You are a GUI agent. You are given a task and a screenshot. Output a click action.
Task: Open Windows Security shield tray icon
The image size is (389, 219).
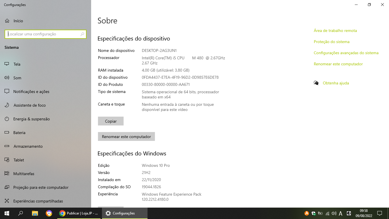point(314,213)
